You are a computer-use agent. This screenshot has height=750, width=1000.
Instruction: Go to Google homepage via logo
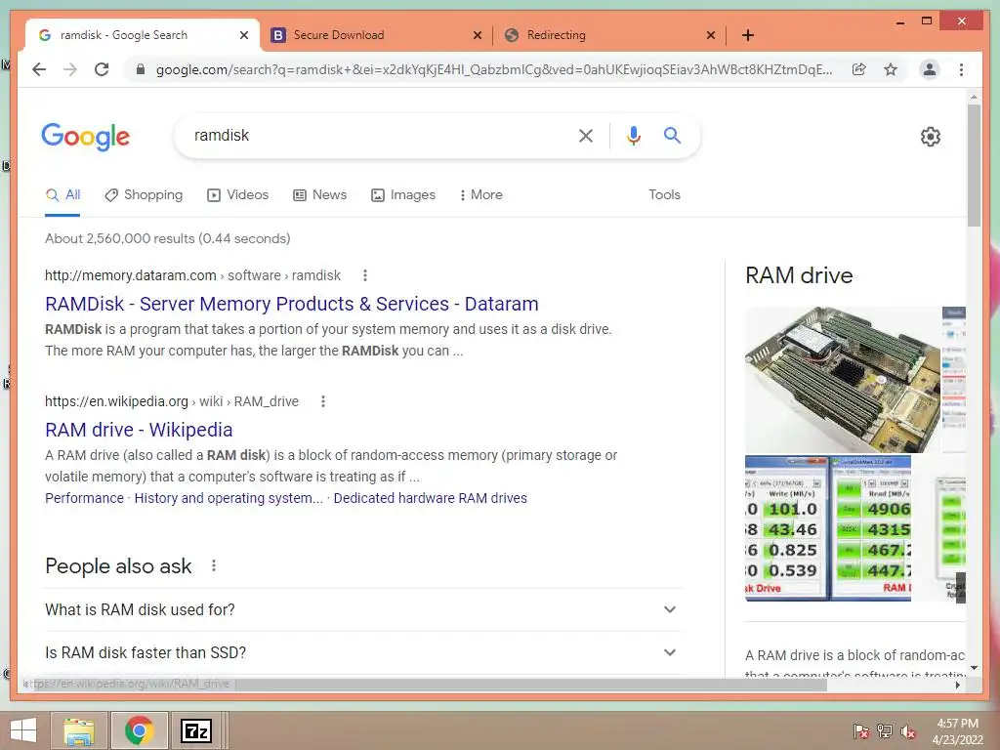click(86, 137)
